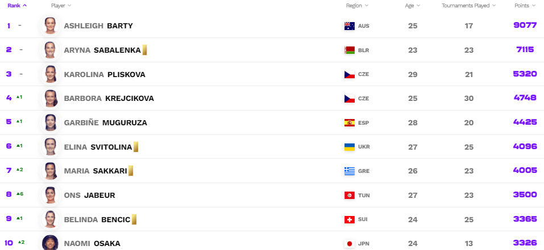Sort the table by Rank column
Viewport: 544px width, 250px height.
[x=17, y=6]
